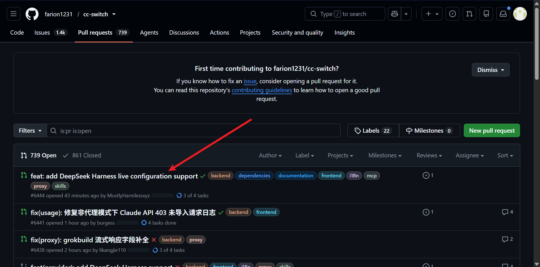Open the Insights tab
The image size is (540, 267).
click(345, 33)
